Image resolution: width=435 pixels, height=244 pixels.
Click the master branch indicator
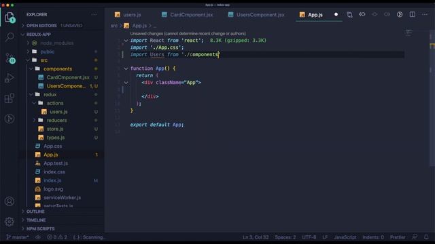pyautogui.click(x=18, y=237)
